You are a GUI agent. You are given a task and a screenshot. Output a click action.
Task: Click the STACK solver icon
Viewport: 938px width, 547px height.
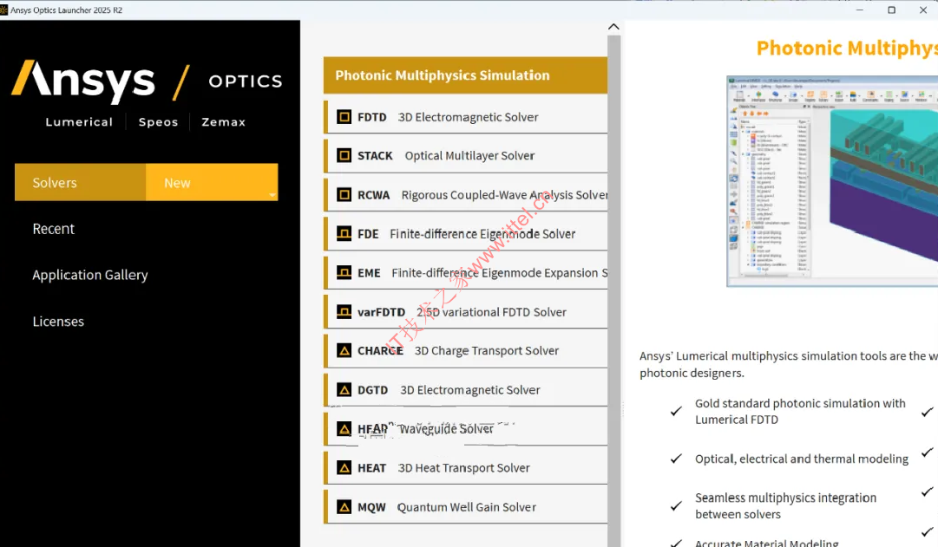pos(344,156)
